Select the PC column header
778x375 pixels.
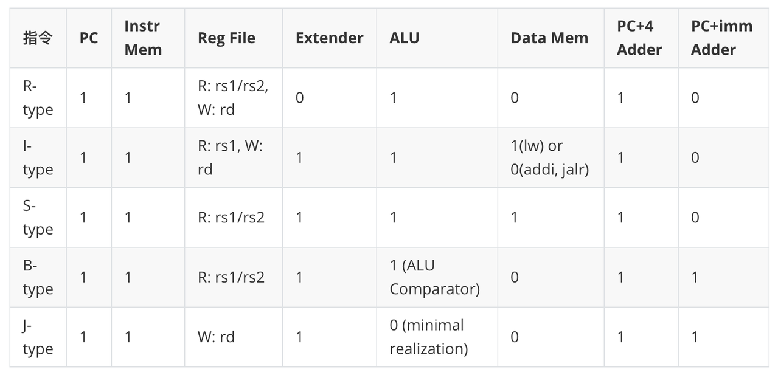(x=89, y=38)
